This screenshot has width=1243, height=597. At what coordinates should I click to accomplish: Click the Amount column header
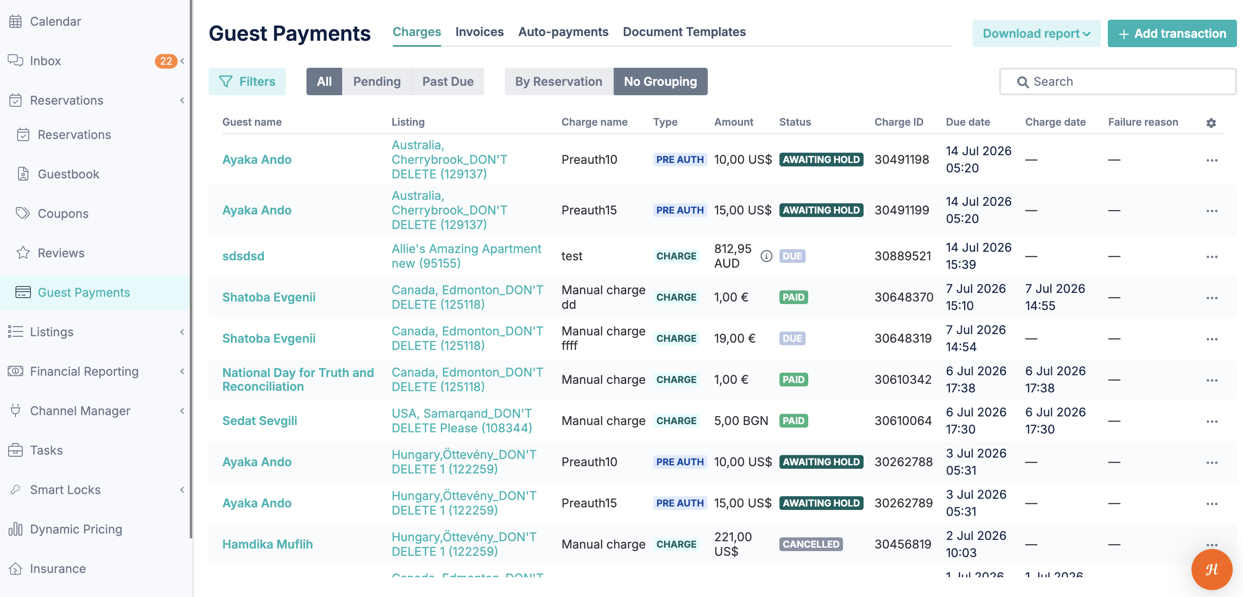point(734,122)
